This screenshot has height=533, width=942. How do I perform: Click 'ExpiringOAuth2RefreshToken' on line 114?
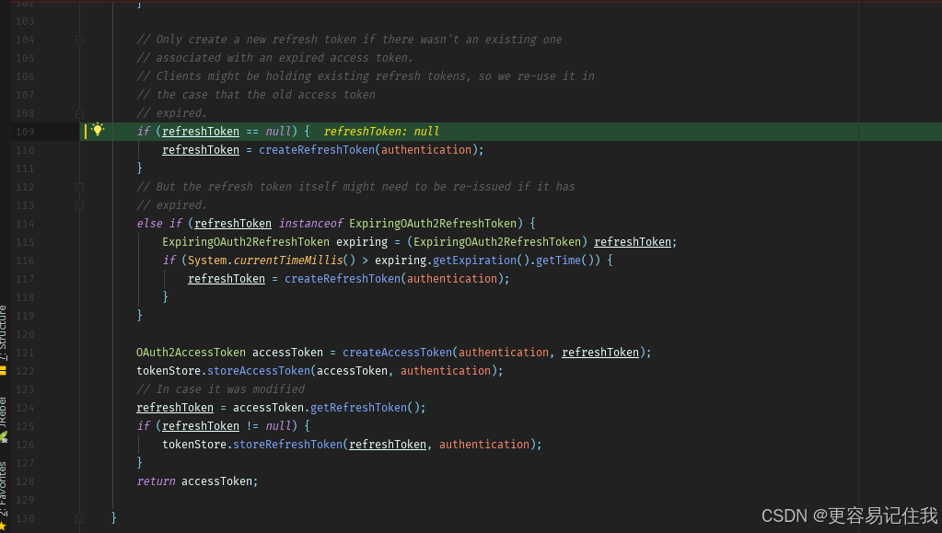click(x=433, y=224)
